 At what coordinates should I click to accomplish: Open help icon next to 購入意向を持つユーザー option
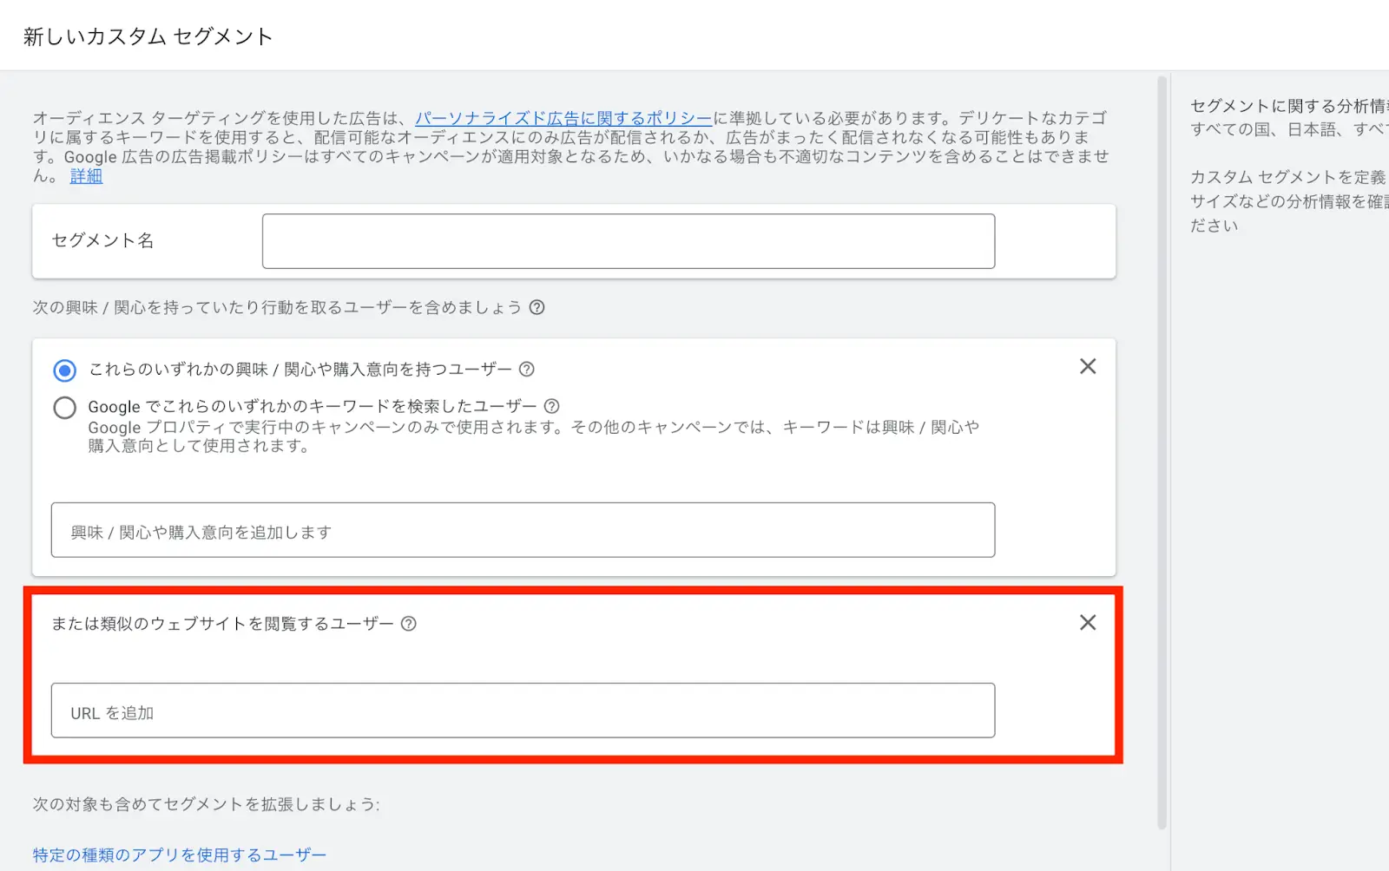[x=526, y=370]
